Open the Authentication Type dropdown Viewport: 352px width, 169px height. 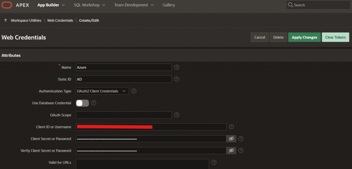102,91
